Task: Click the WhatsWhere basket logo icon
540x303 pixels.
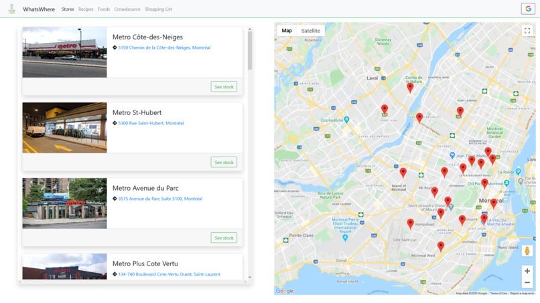Action: point(11,9)
